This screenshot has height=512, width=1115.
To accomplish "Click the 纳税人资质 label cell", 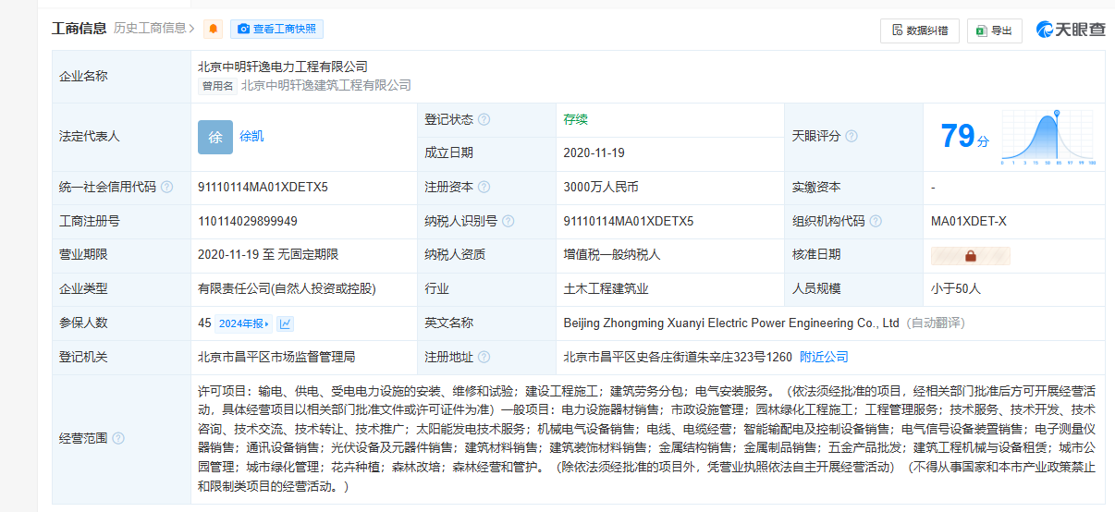I will click(x=486, y=255).
